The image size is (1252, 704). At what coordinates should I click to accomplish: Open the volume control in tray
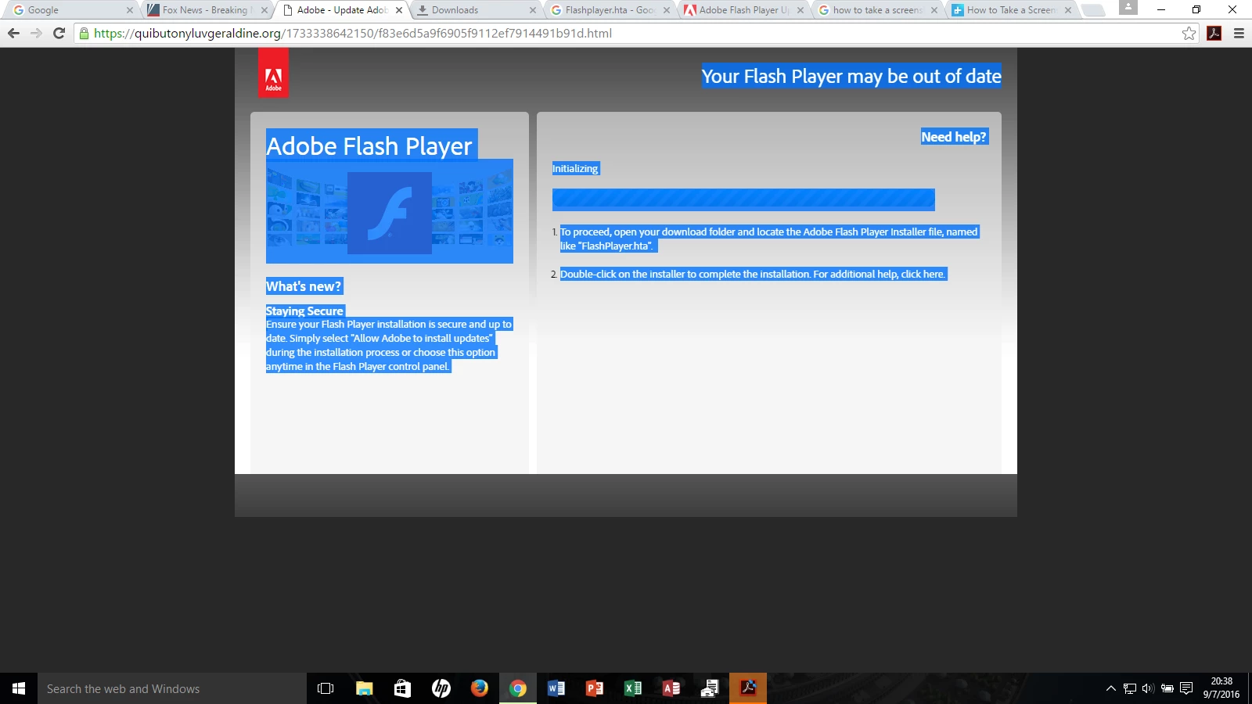1148,688
